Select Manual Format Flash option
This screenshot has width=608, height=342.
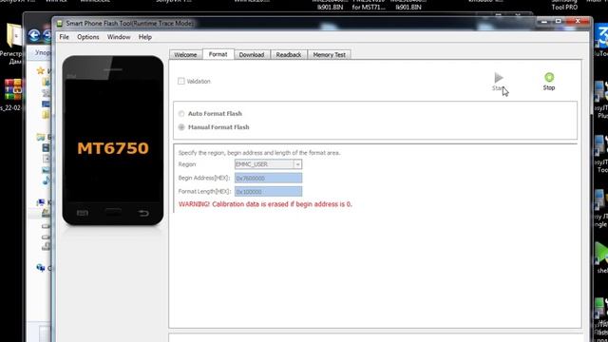pos(181,127)
